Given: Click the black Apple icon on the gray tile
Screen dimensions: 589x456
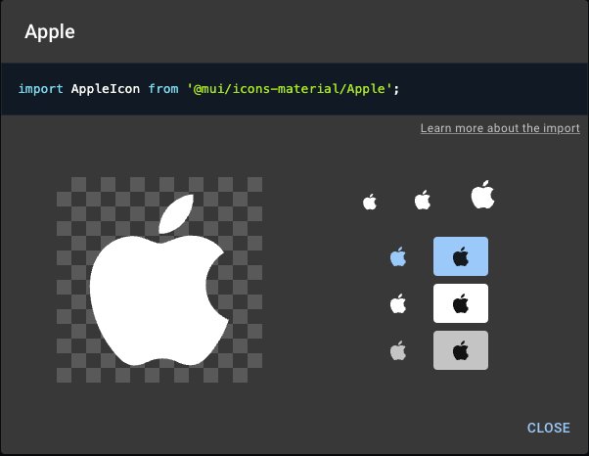Looking at the screenshot, I should pos(461,350).
